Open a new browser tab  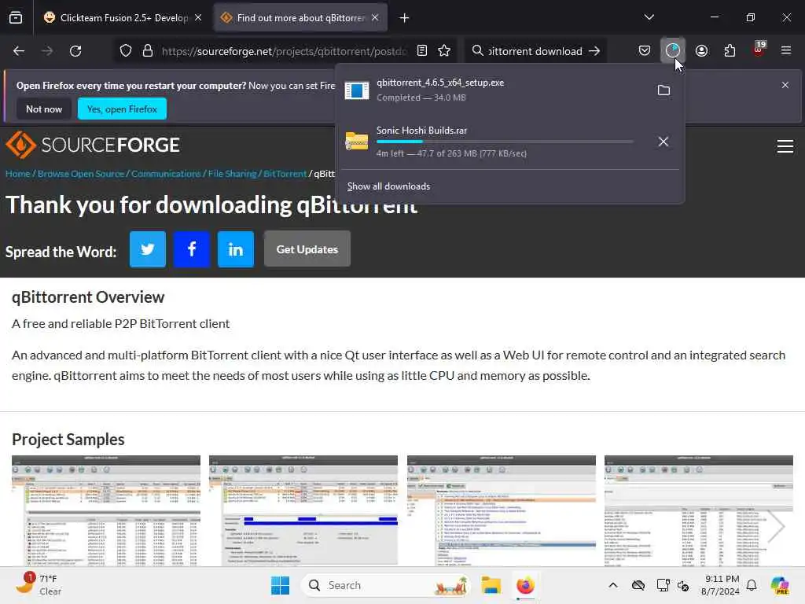pos(404,18)
